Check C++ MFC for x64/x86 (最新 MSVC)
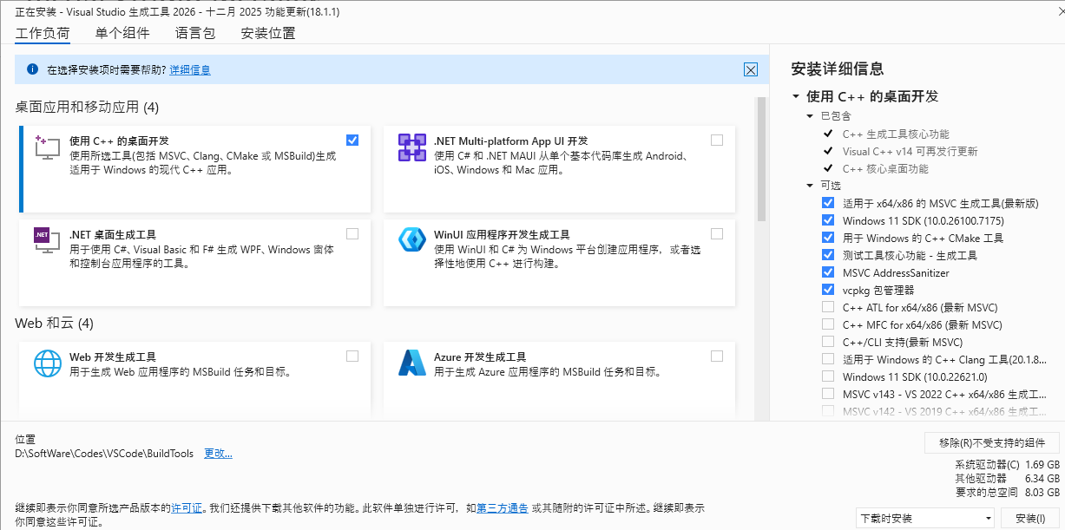This screenshot has height=530, width=1065. [x=828, y=324]
